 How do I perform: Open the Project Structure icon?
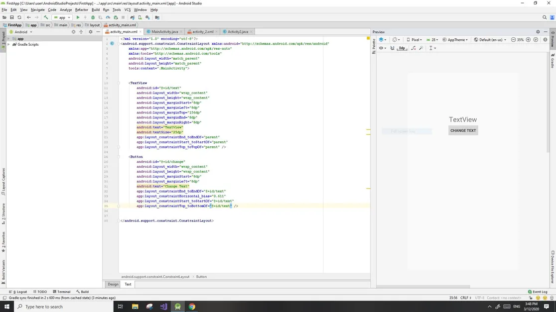point(157,17)
